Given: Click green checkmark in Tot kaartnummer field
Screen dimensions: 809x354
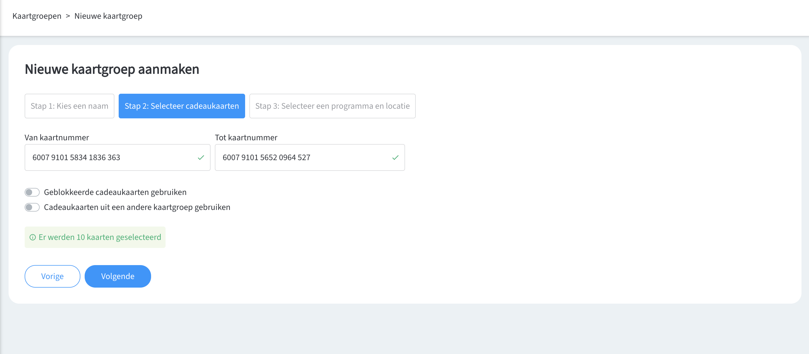Looking at the screenshot, I should coord(395,157).
